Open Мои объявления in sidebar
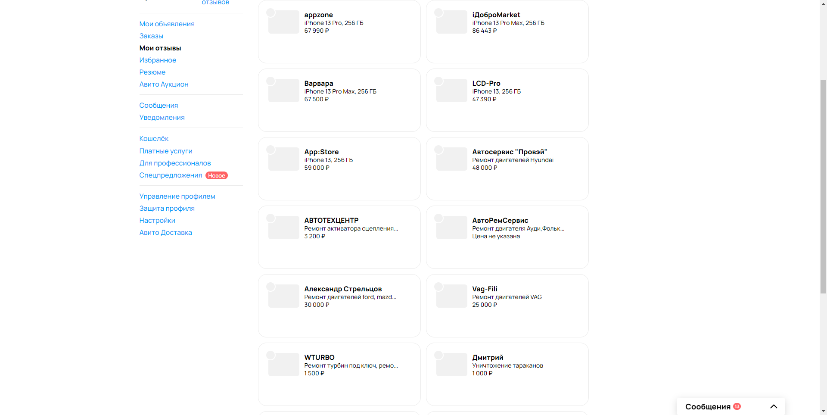827x415 pixels. pos(167,24)
